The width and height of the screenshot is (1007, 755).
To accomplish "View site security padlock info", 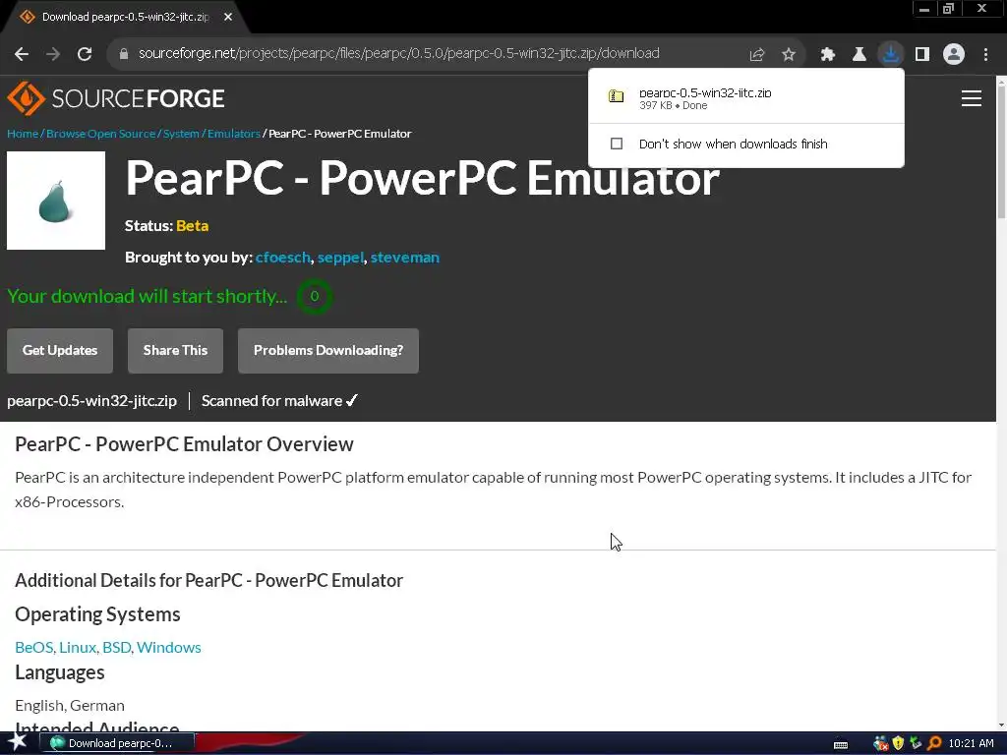I will click(x=124, y=54).
